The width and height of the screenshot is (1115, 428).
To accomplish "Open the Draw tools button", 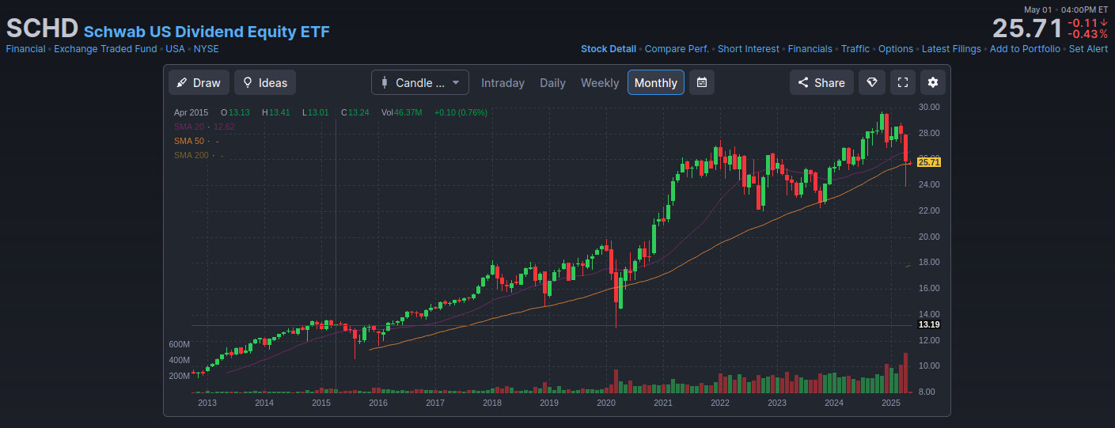I will [x=199, y=82].
